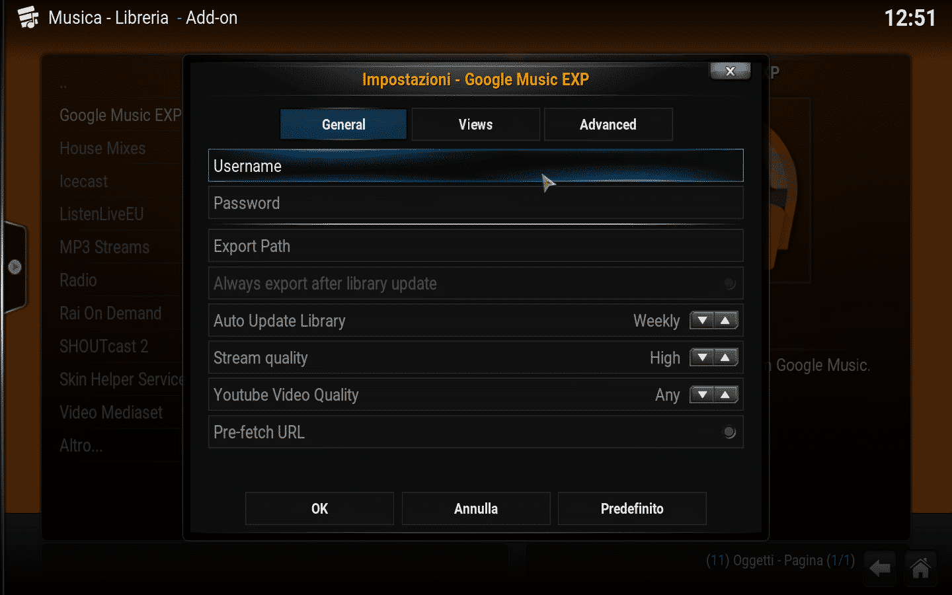Click the Annulla button
This screenshot has height=595, width=952.
[x=476, y=508]
